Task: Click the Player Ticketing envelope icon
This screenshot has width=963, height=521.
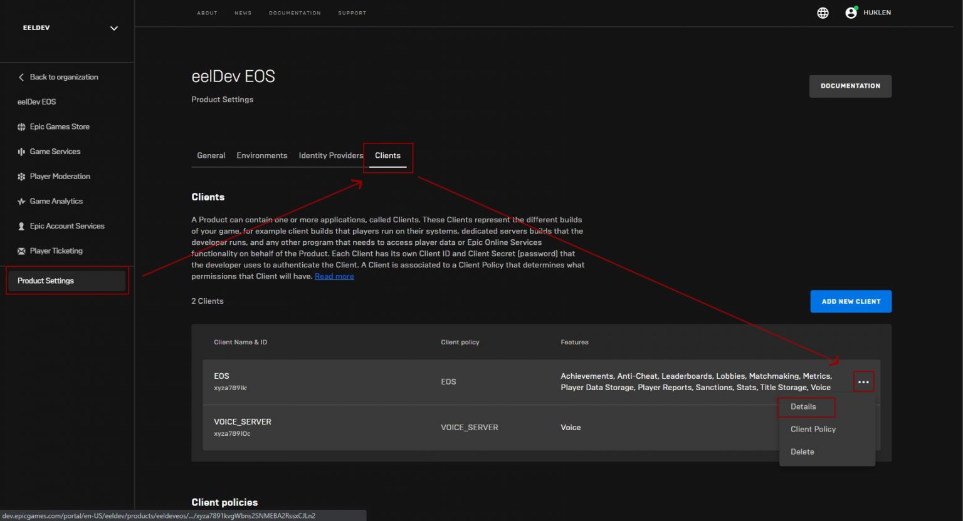Action: (21, 251)
